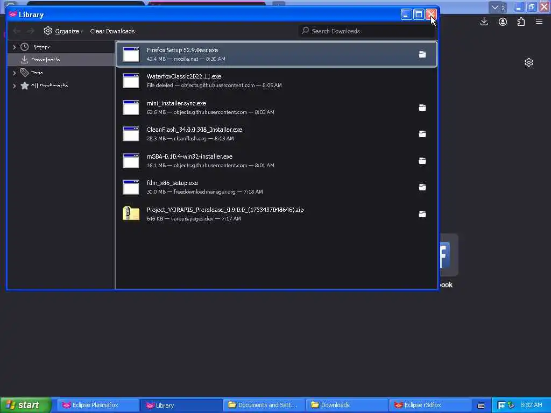Click the CleanFlash installer file icon

tap(131, 134)
